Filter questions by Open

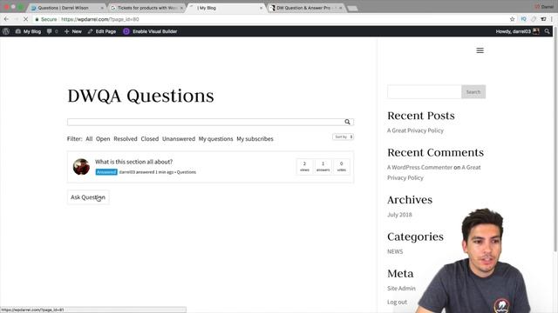pyautogui.click(x=103, y=139)
